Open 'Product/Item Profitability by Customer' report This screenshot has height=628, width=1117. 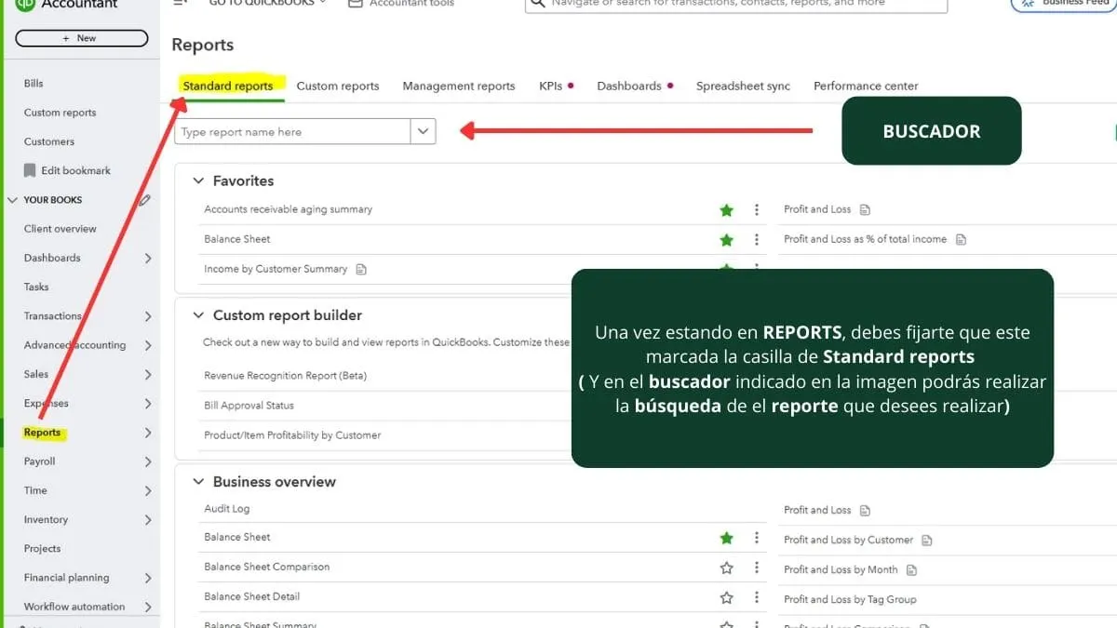(x=292, y=435)
